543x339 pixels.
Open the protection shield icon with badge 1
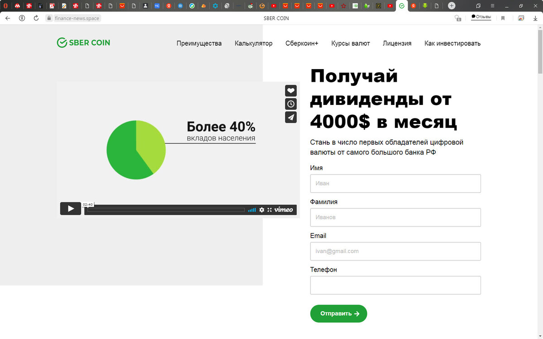coord(458,18)
